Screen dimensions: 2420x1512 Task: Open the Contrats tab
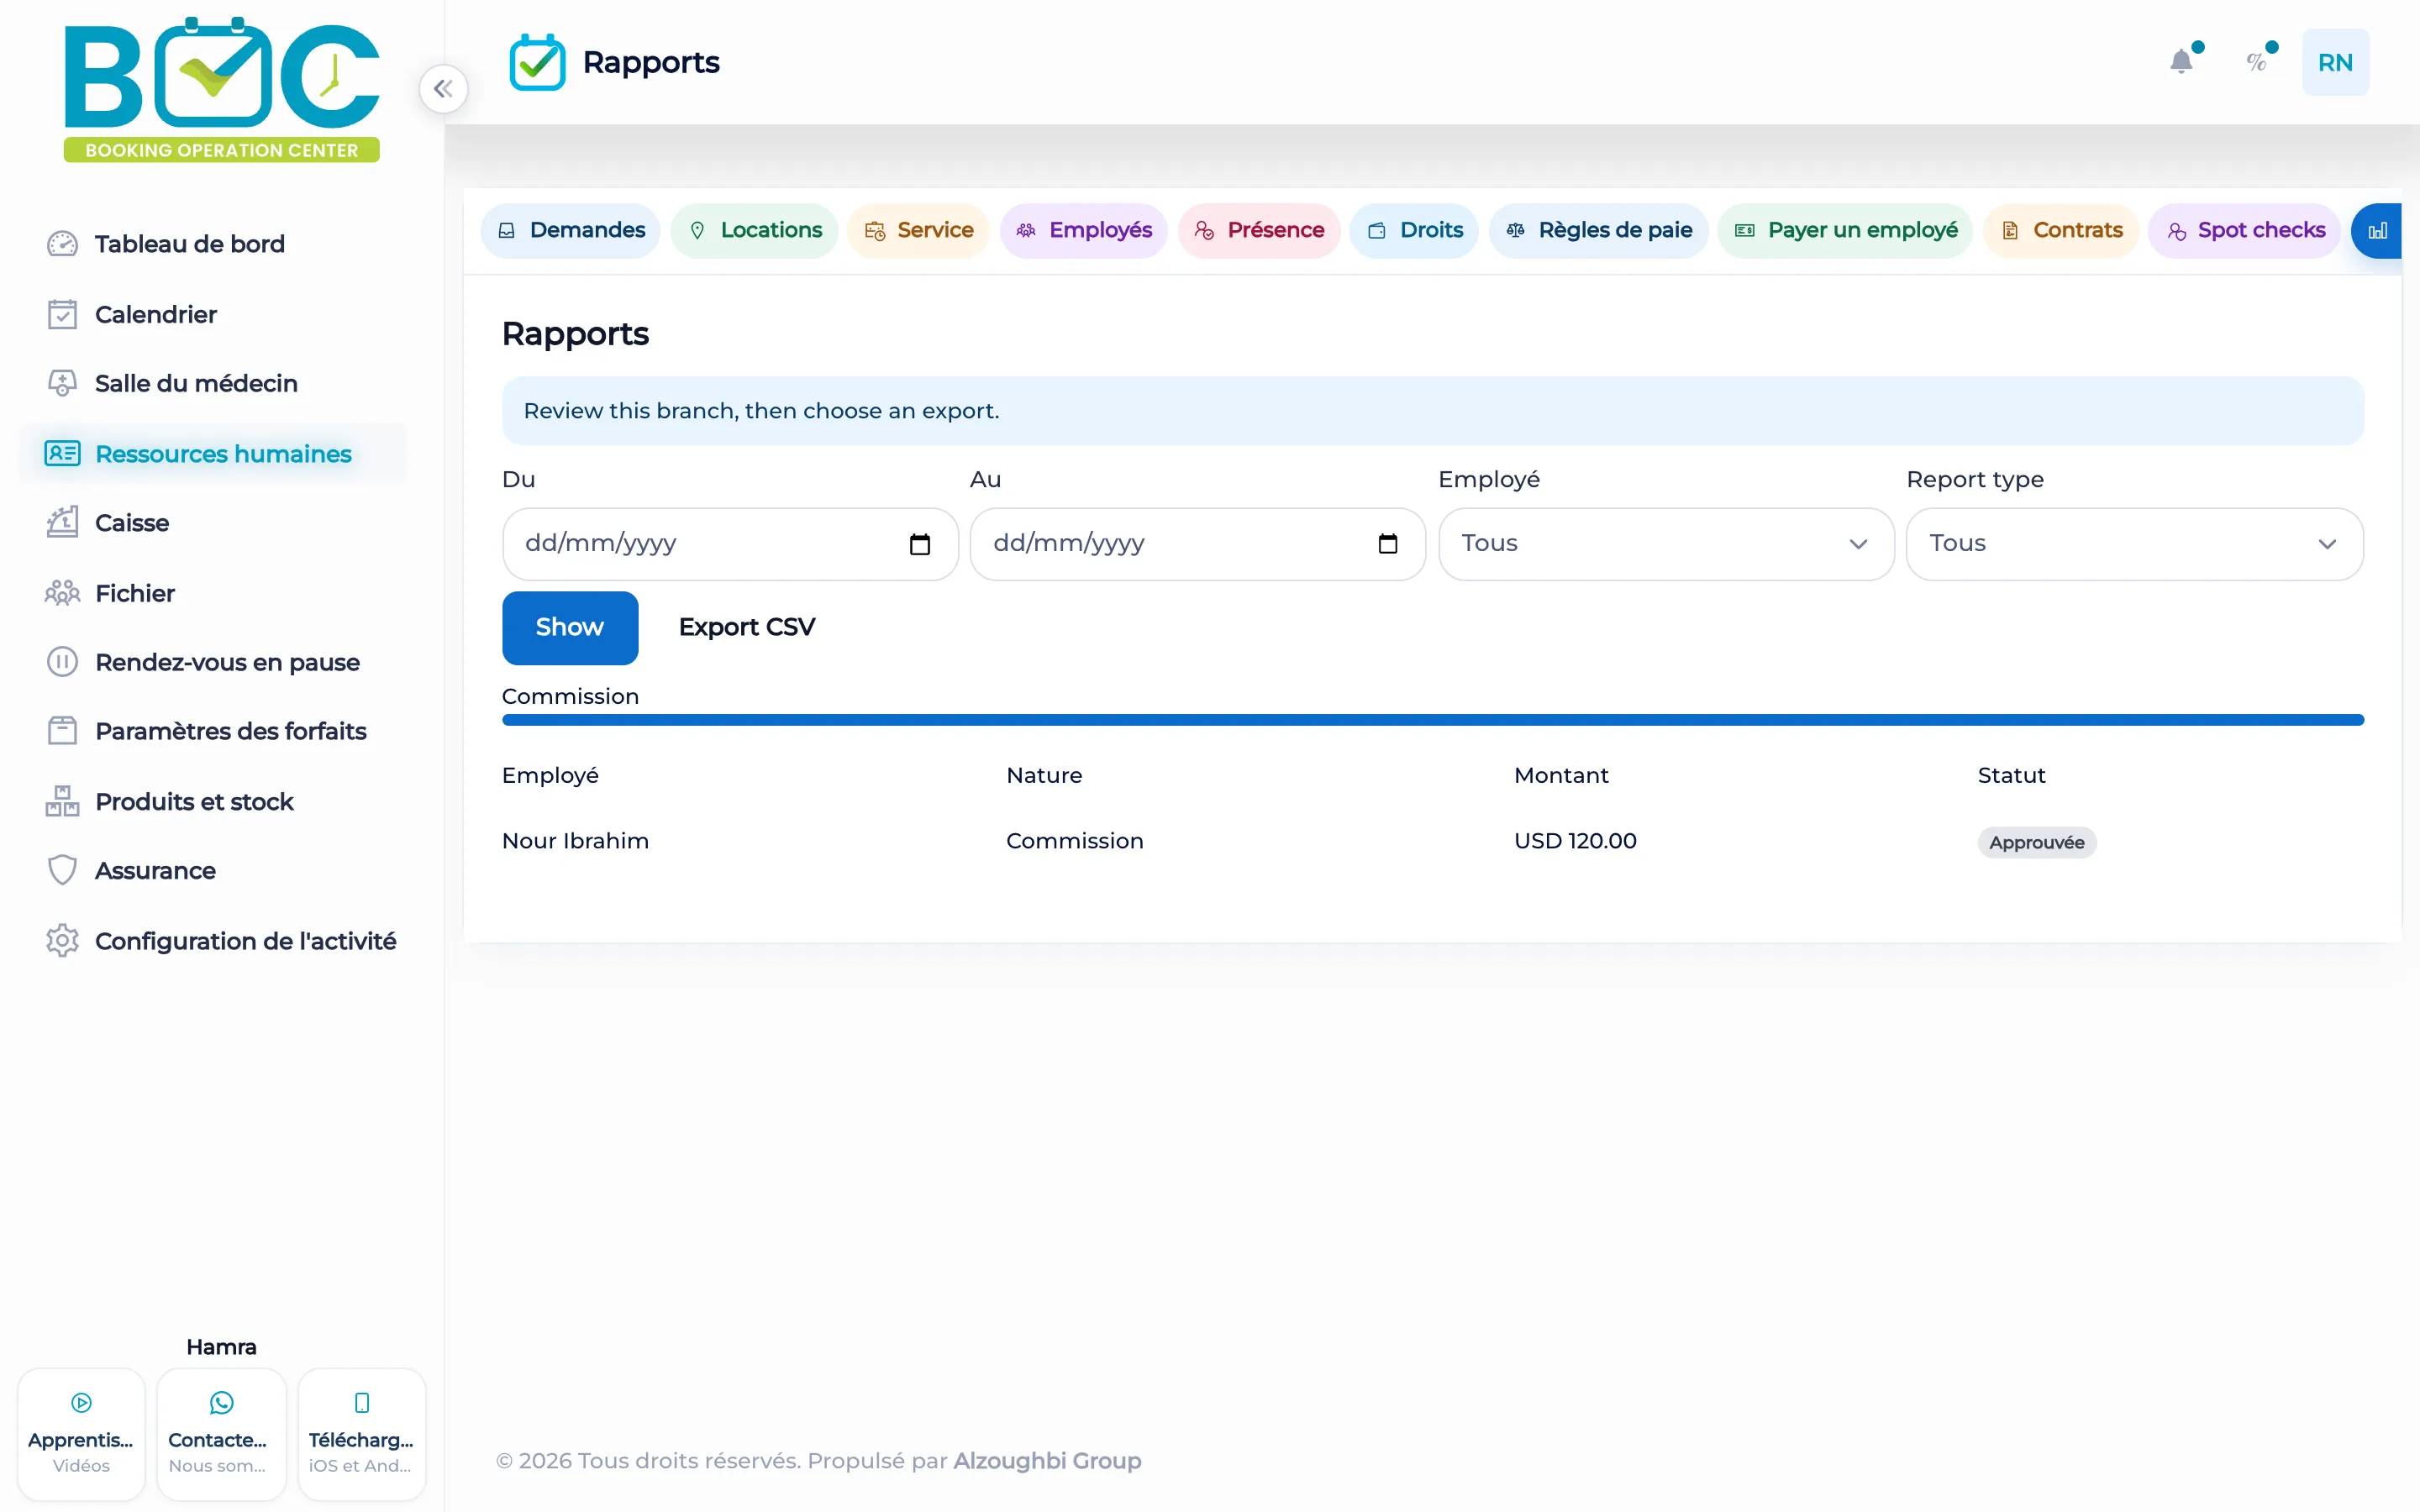[2060, 231]
